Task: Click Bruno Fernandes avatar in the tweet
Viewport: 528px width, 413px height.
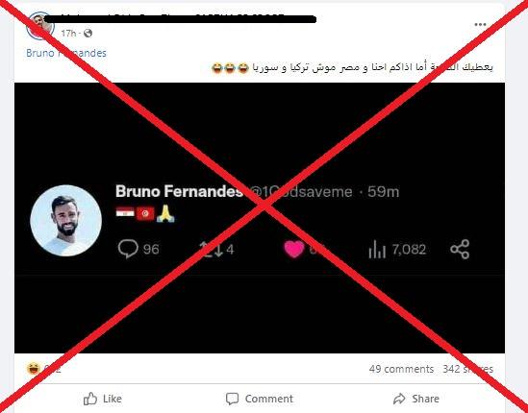Action: click(x=66, y=221)
